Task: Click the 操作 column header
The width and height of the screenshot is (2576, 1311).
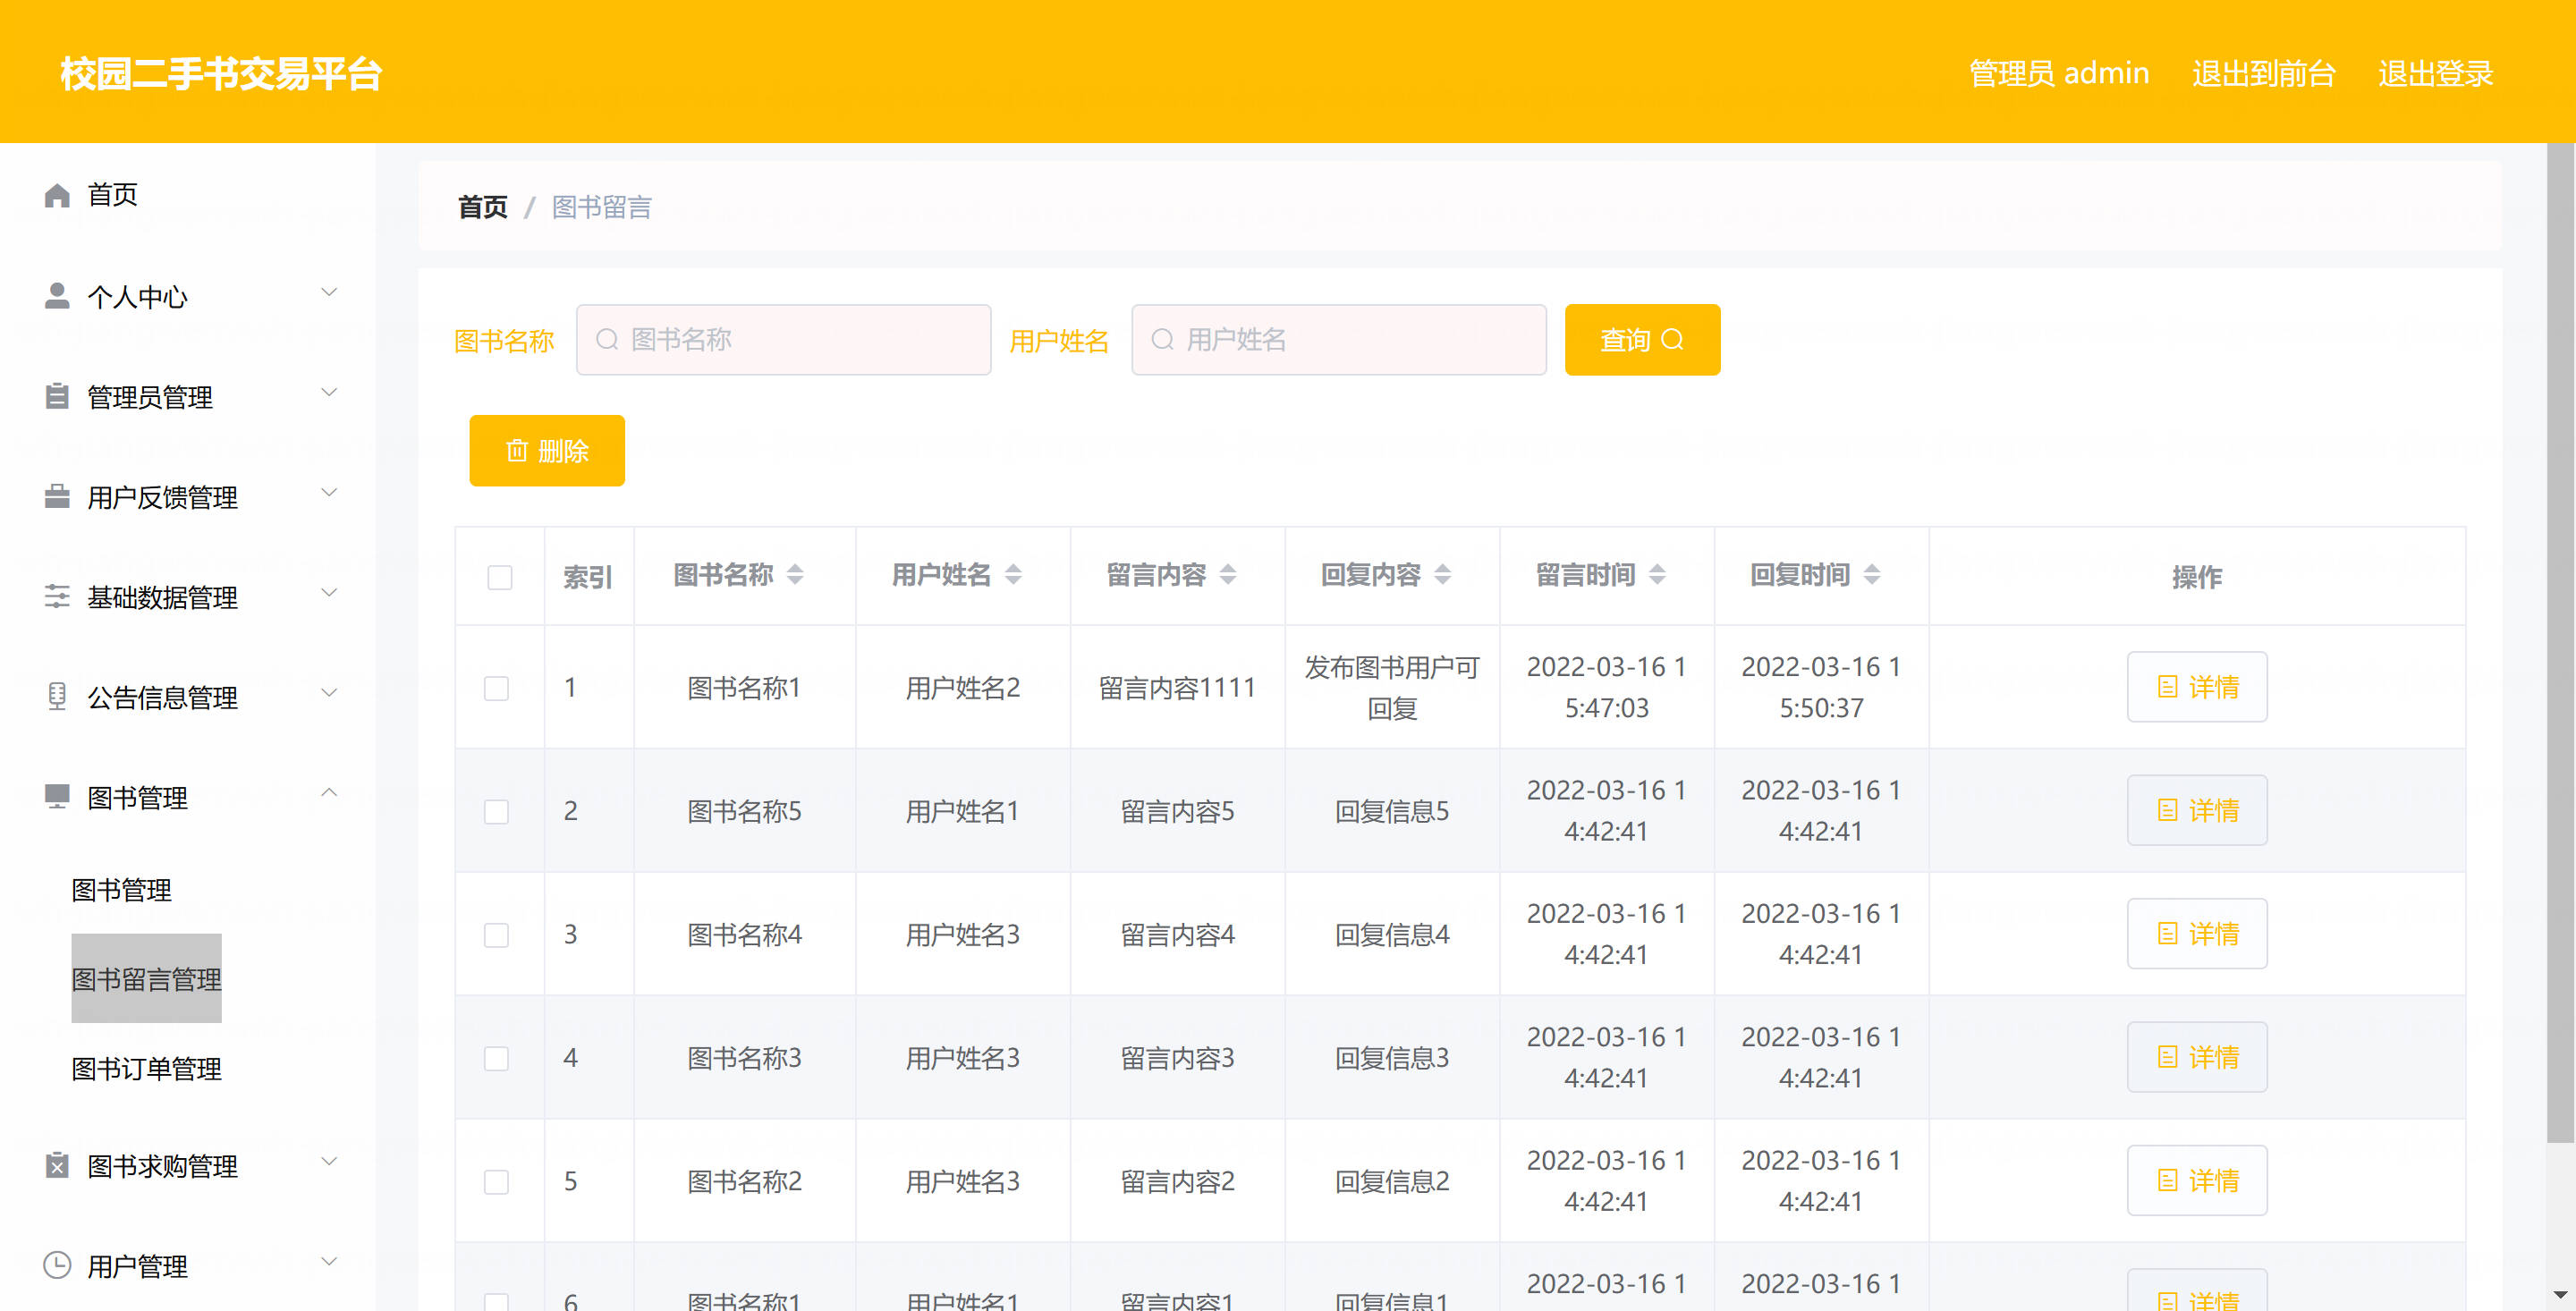Action: point(2197,577)
